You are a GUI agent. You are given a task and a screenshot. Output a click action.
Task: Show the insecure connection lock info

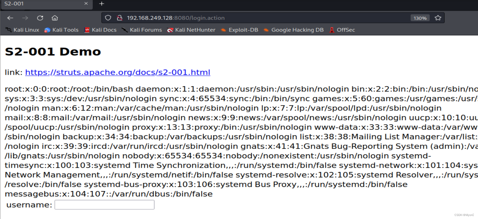click(x=119, y=18)
